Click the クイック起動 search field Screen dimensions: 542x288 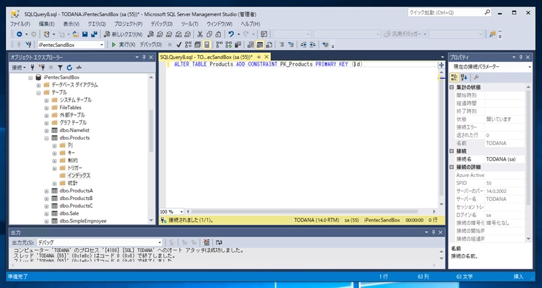click(x=449, y=12)
